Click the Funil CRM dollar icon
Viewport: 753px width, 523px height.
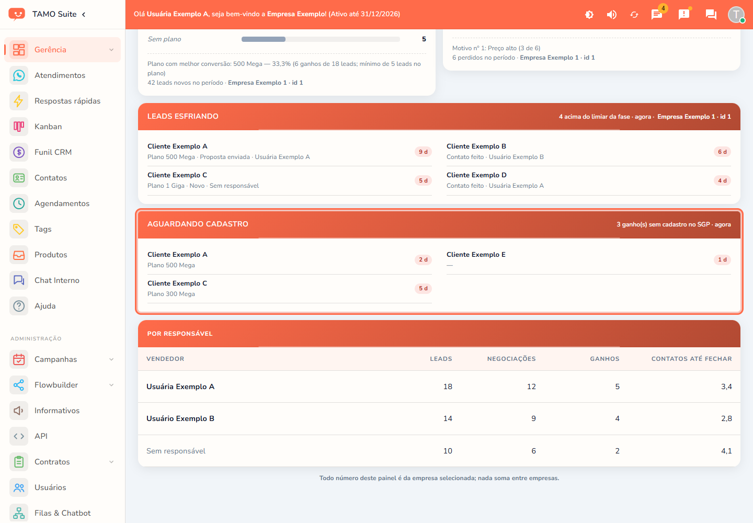tap(19, 152)
